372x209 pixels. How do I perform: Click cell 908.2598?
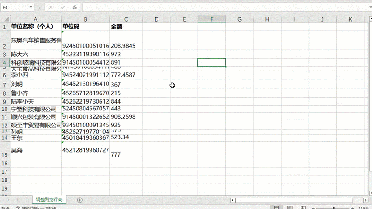click(x=126, y=117)
